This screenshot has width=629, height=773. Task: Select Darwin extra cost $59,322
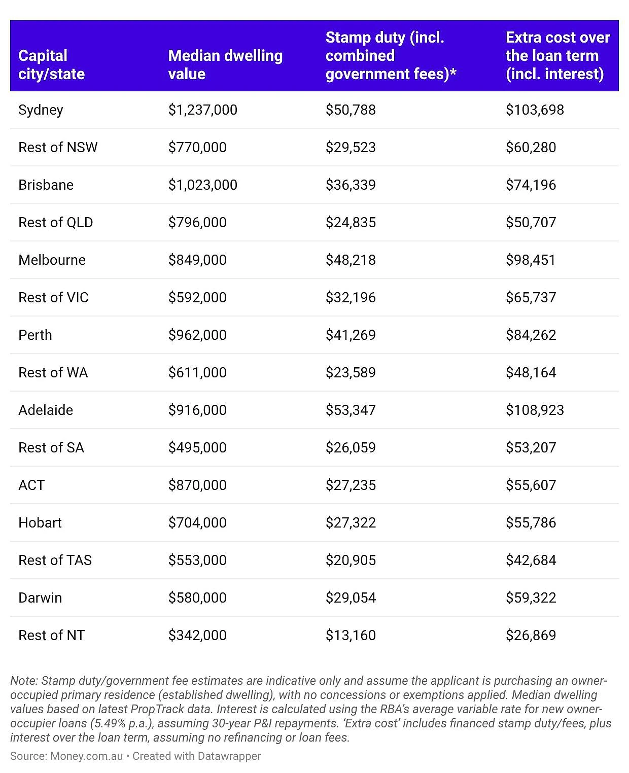tap(531, 598)
